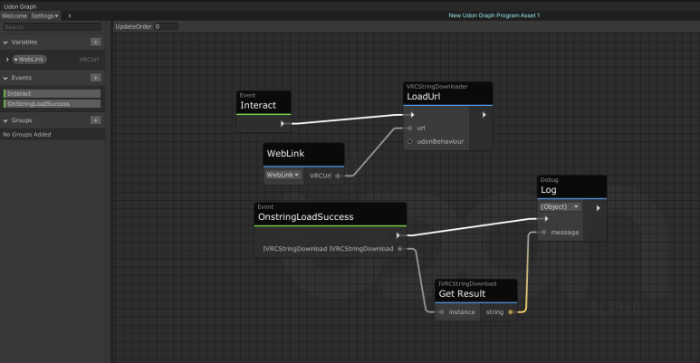The width and height of the screenshot is (700, 363).
Task: Click the url input port on LoadUrl
Action: pos(410,129)
